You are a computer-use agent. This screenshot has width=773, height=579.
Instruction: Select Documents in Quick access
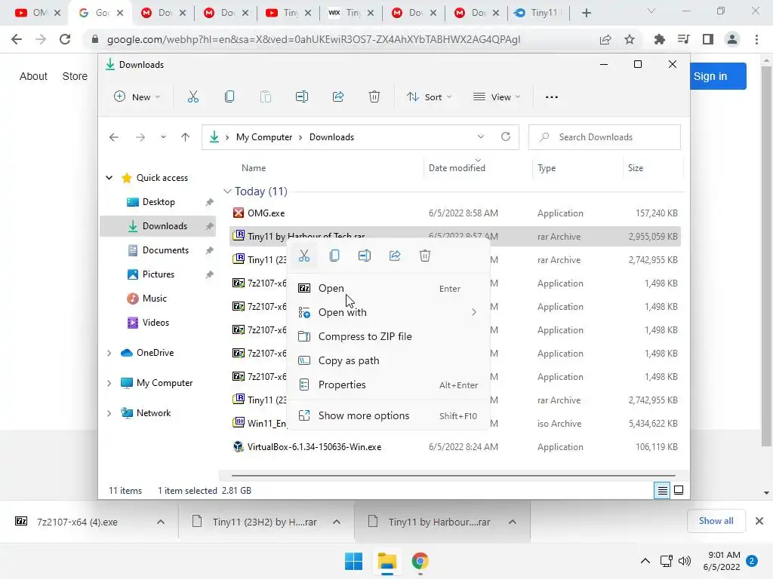point(159,250)
